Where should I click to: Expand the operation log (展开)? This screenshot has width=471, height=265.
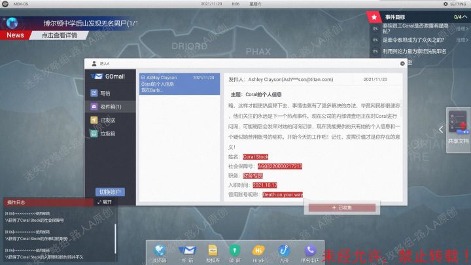105,202
